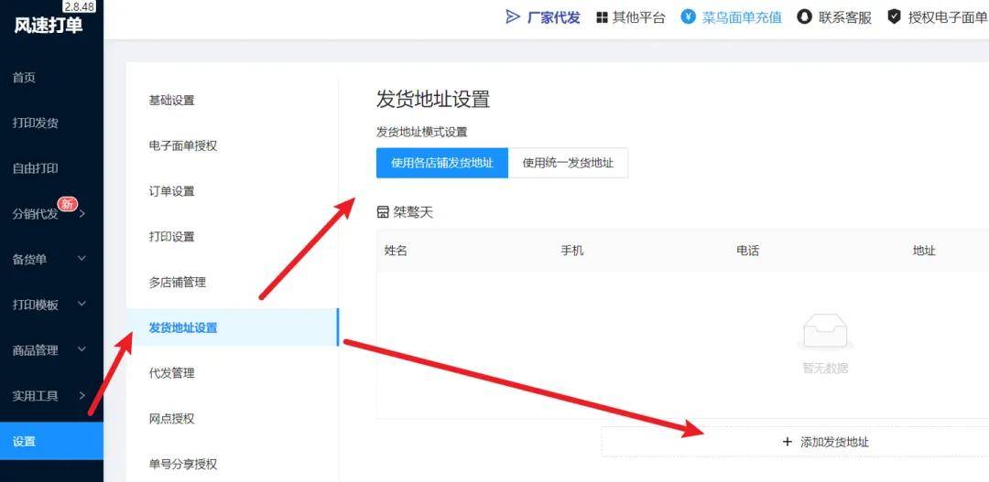Click the 授权电子面单 shield icon
The height and width of the screenshot is (482, 989).
[894, 17]
